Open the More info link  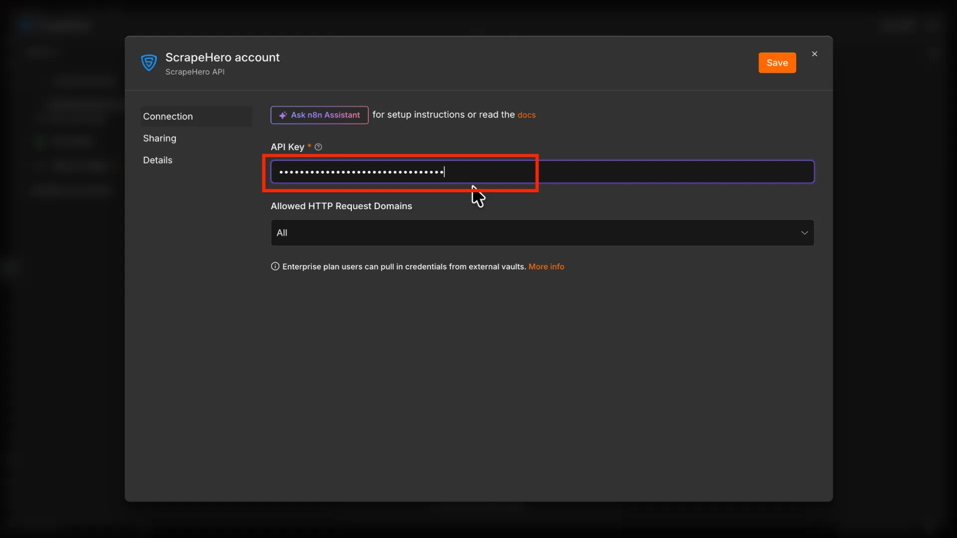546,267
